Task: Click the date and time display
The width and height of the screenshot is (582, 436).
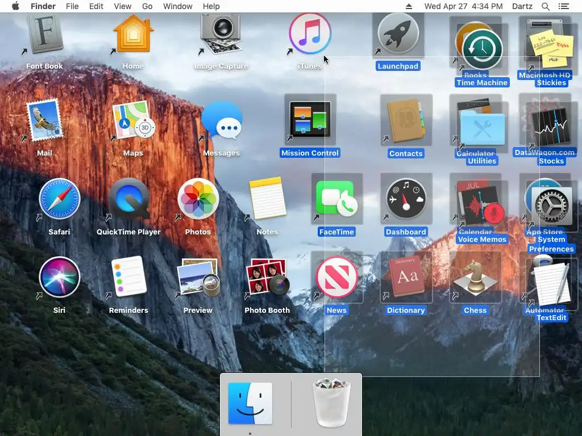Action: (464, 6)
